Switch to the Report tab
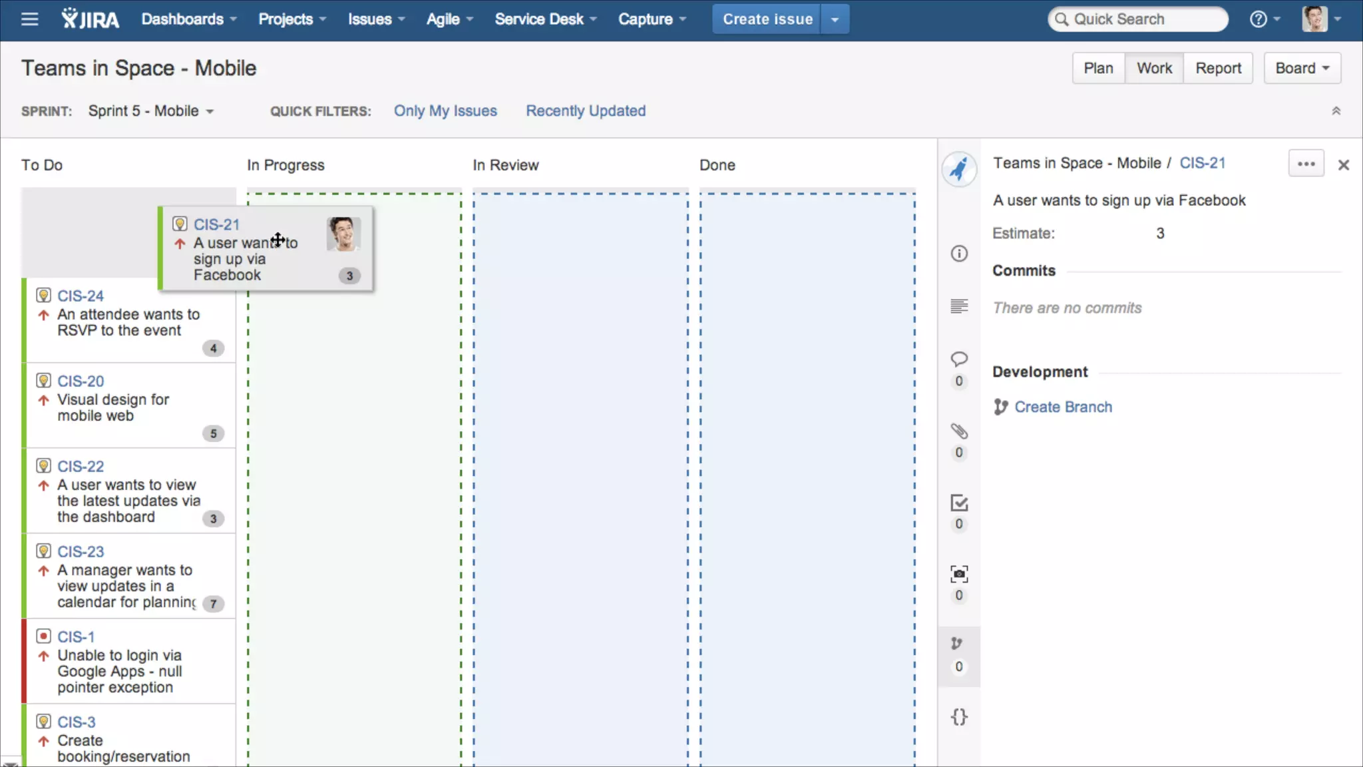The width and height of the screenshot is (1363, 767). coord(1218,69)
